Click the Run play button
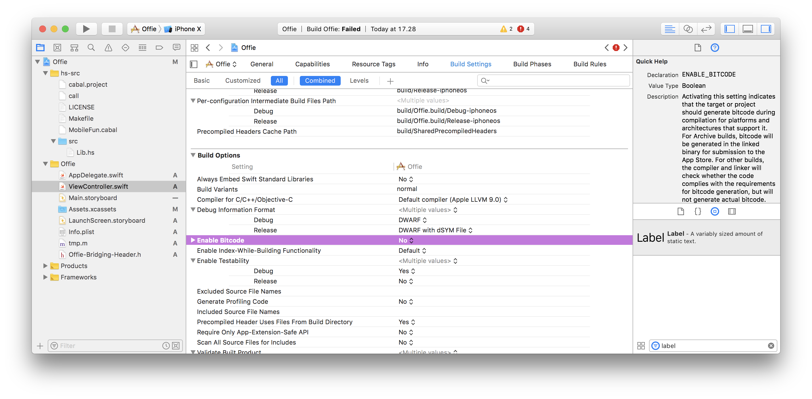The width and height of the screenshot is (812, 399). point(86,29)
